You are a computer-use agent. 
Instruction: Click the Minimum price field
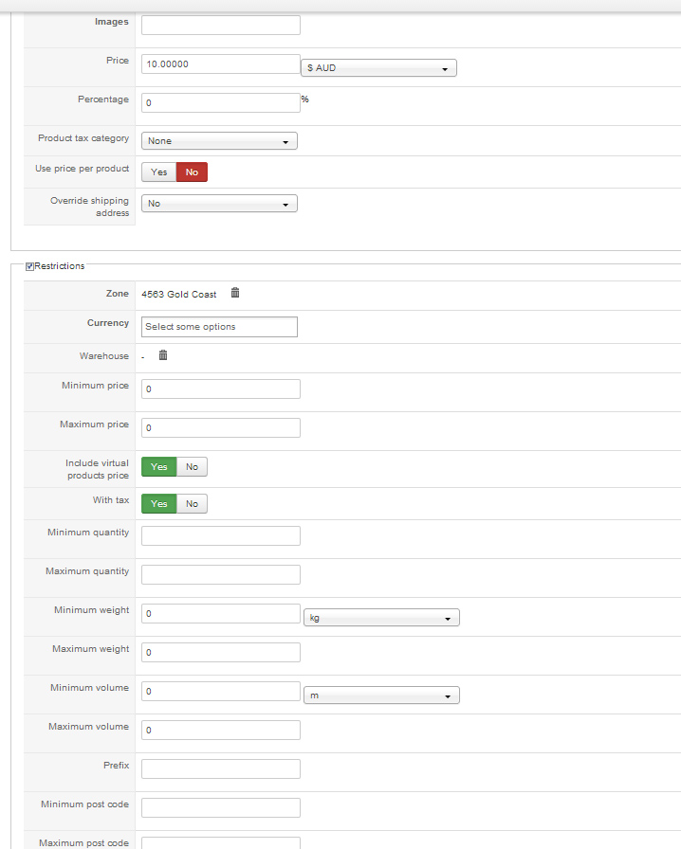tap(220, 389)
